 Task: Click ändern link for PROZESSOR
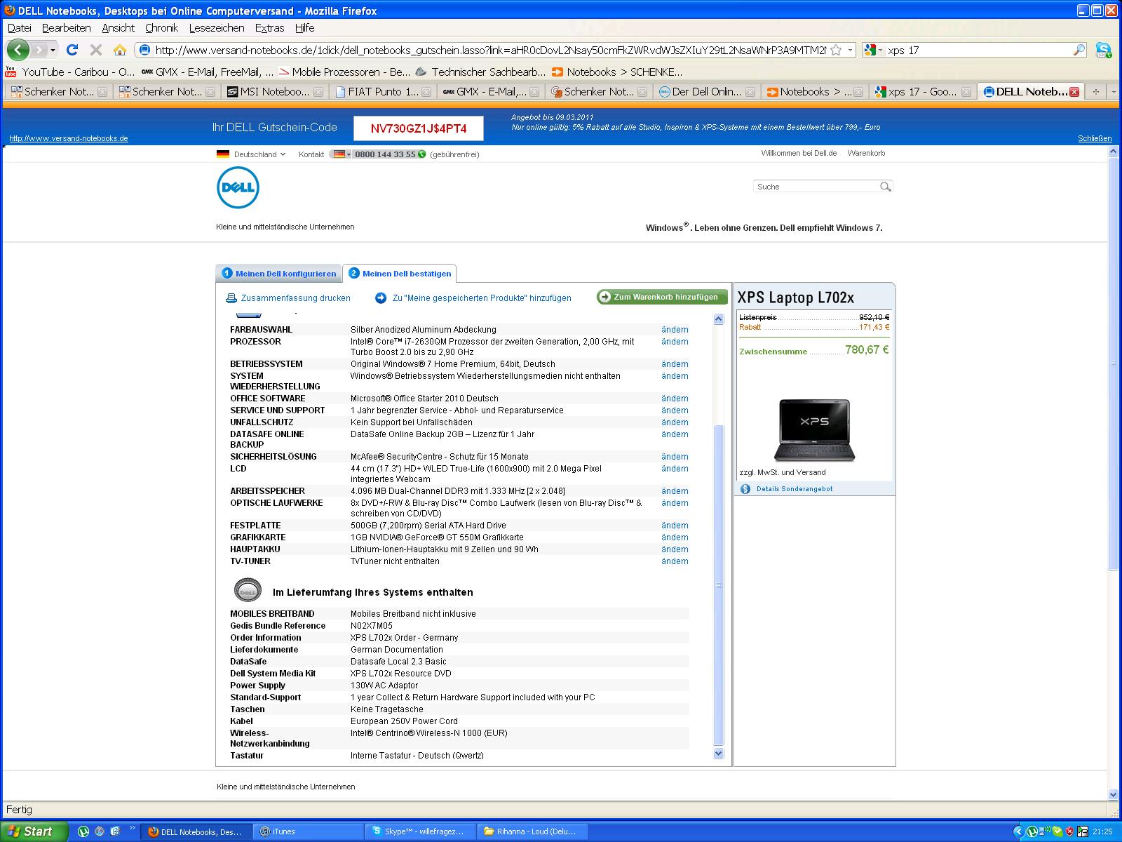pos(675,342)
